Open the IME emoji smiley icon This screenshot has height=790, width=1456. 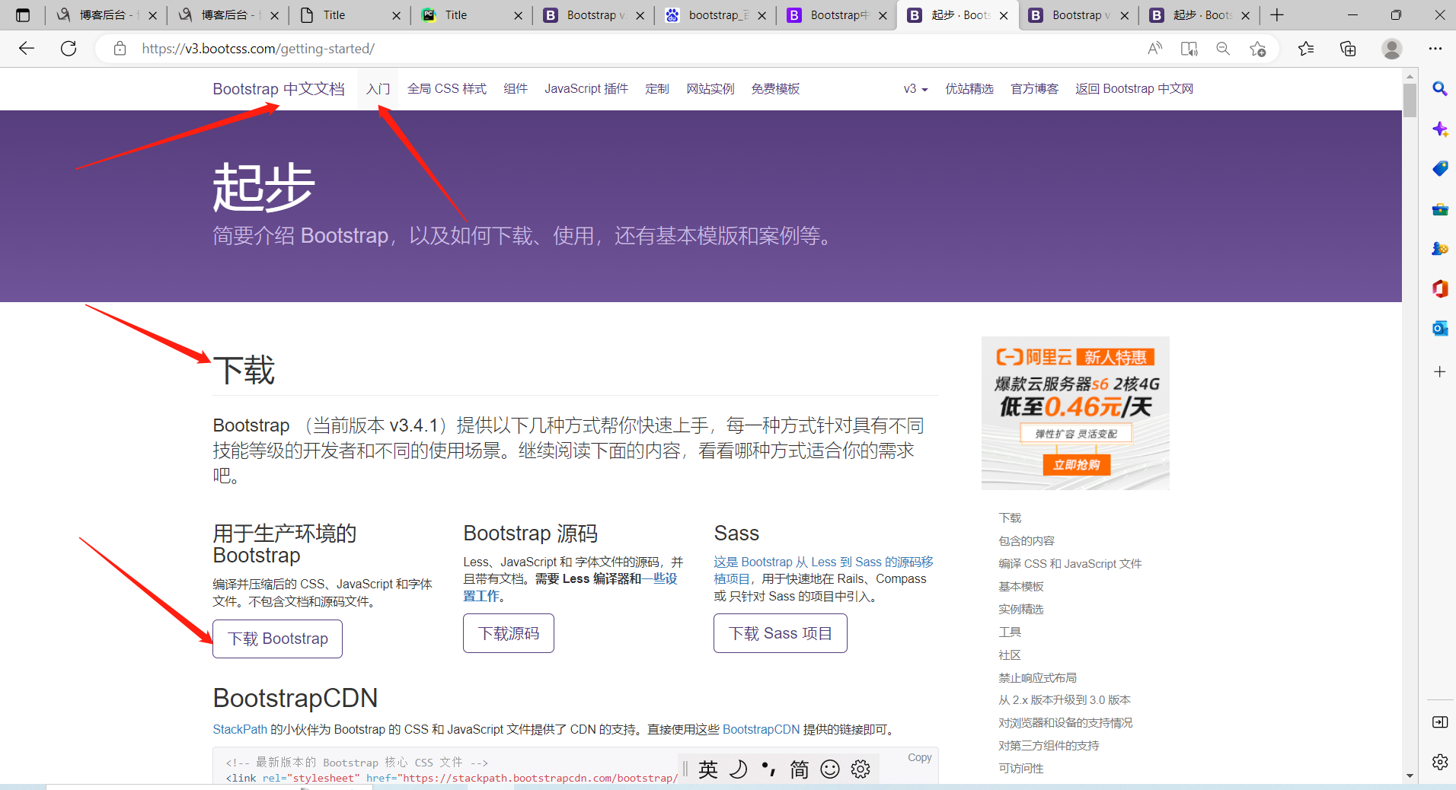830,769
